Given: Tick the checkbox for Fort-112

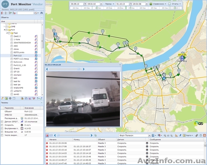Looking at the screenshot, I should (12, 56).
